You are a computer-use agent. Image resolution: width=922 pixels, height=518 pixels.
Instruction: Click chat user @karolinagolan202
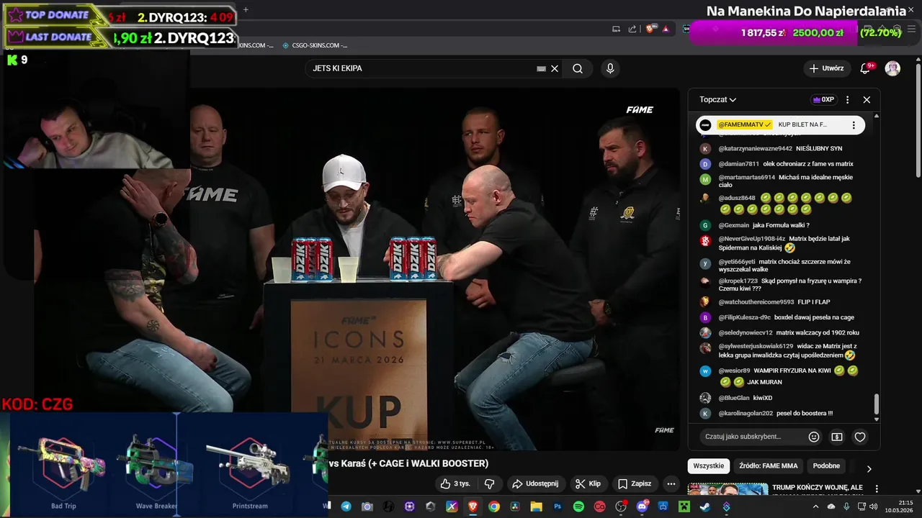[x=746, y=414]
